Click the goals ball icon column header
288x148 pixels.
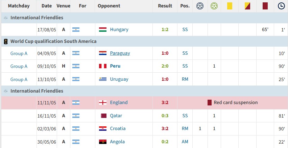tap(200, 6)
